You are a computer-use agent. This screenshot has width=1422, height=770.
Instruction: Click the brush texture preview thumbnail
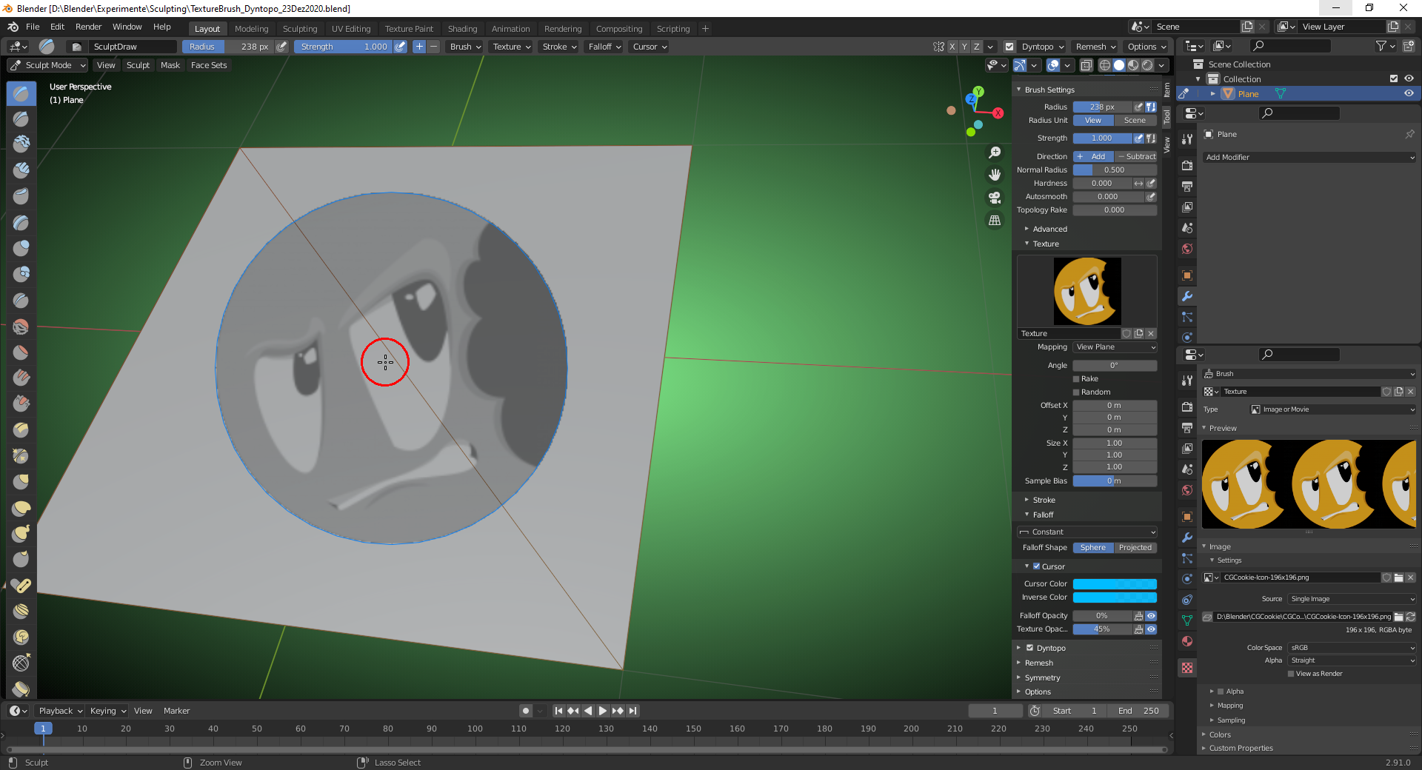(x=1086, y=291)
